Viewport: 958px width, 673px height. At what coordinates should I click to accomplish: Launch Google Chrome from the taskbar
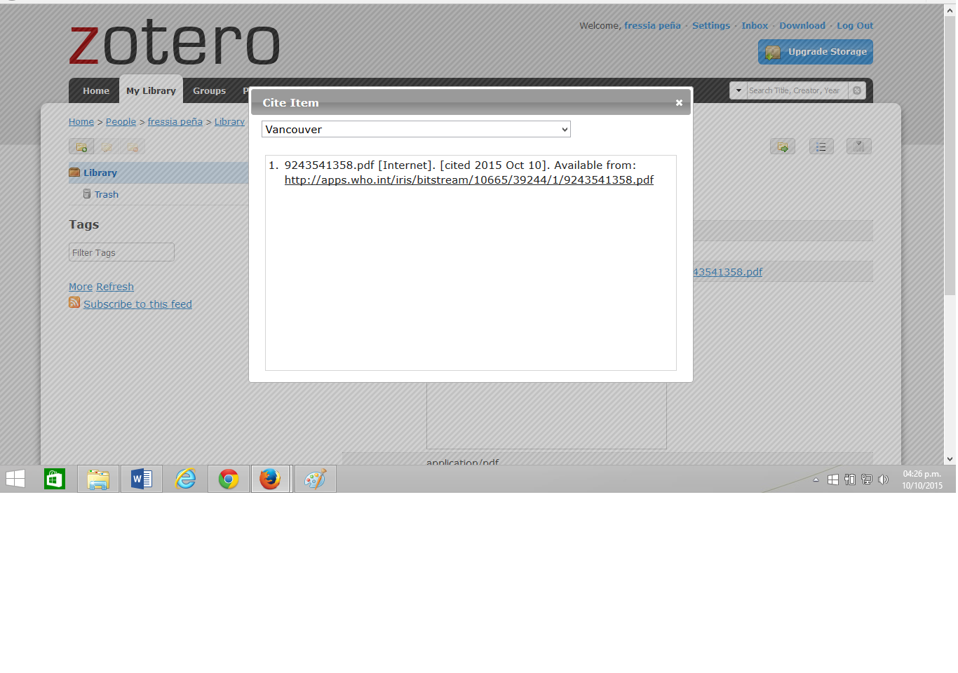point(228,479)
